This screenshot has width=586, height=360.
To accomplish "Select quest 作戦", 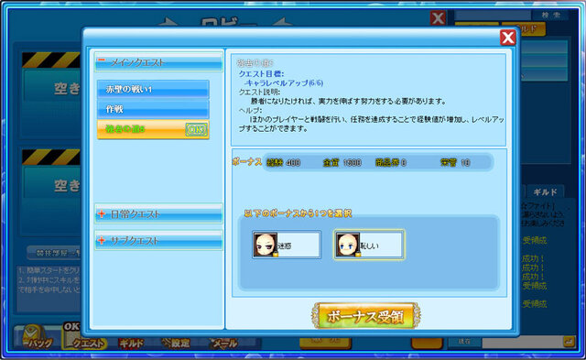I will point(153,109).
